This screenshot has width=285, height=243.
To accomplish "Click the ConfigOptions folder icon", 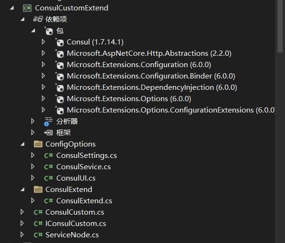I will point(38,144).
